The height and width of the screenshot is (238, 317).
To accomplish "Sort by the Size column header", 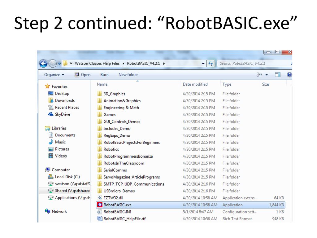I will (265, 84).
